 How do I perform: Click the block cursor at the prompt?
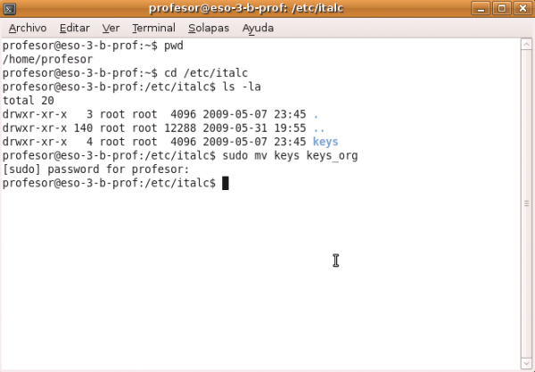pyautogui.click(x=226, y=183)
